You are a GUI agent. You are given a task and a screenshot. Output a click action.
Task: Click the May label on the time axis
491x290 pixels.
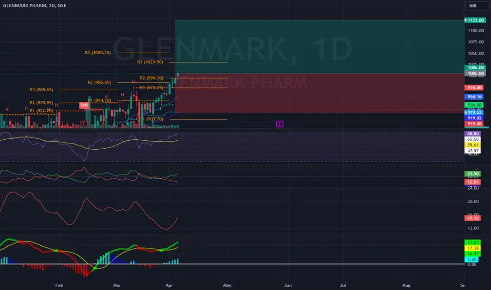click(228, 285)
